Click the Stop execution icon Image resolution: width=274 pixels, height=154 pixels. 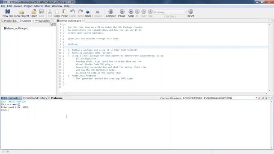click(x=131, y=12)
